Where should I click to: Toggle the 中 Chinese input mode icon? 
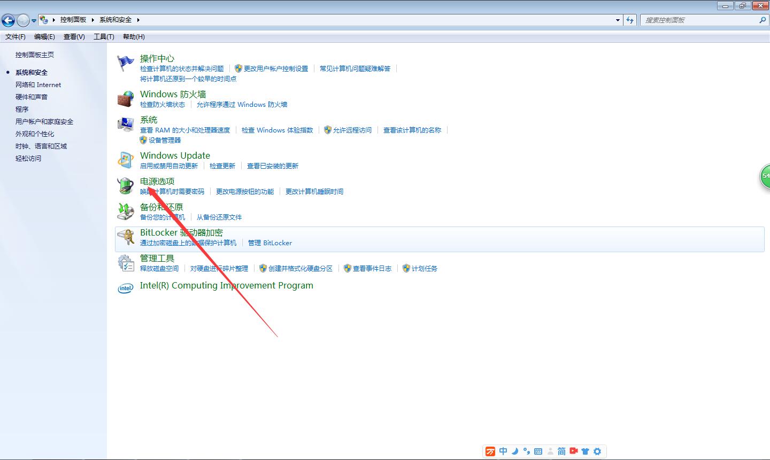(x=503, y=451)
